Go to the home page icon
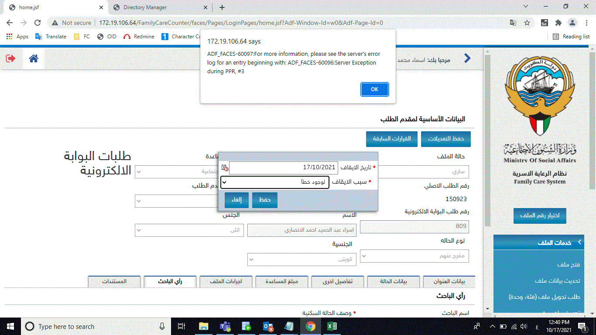The height and width of the screenshot is (335, 596). click(x=34, y=58)
